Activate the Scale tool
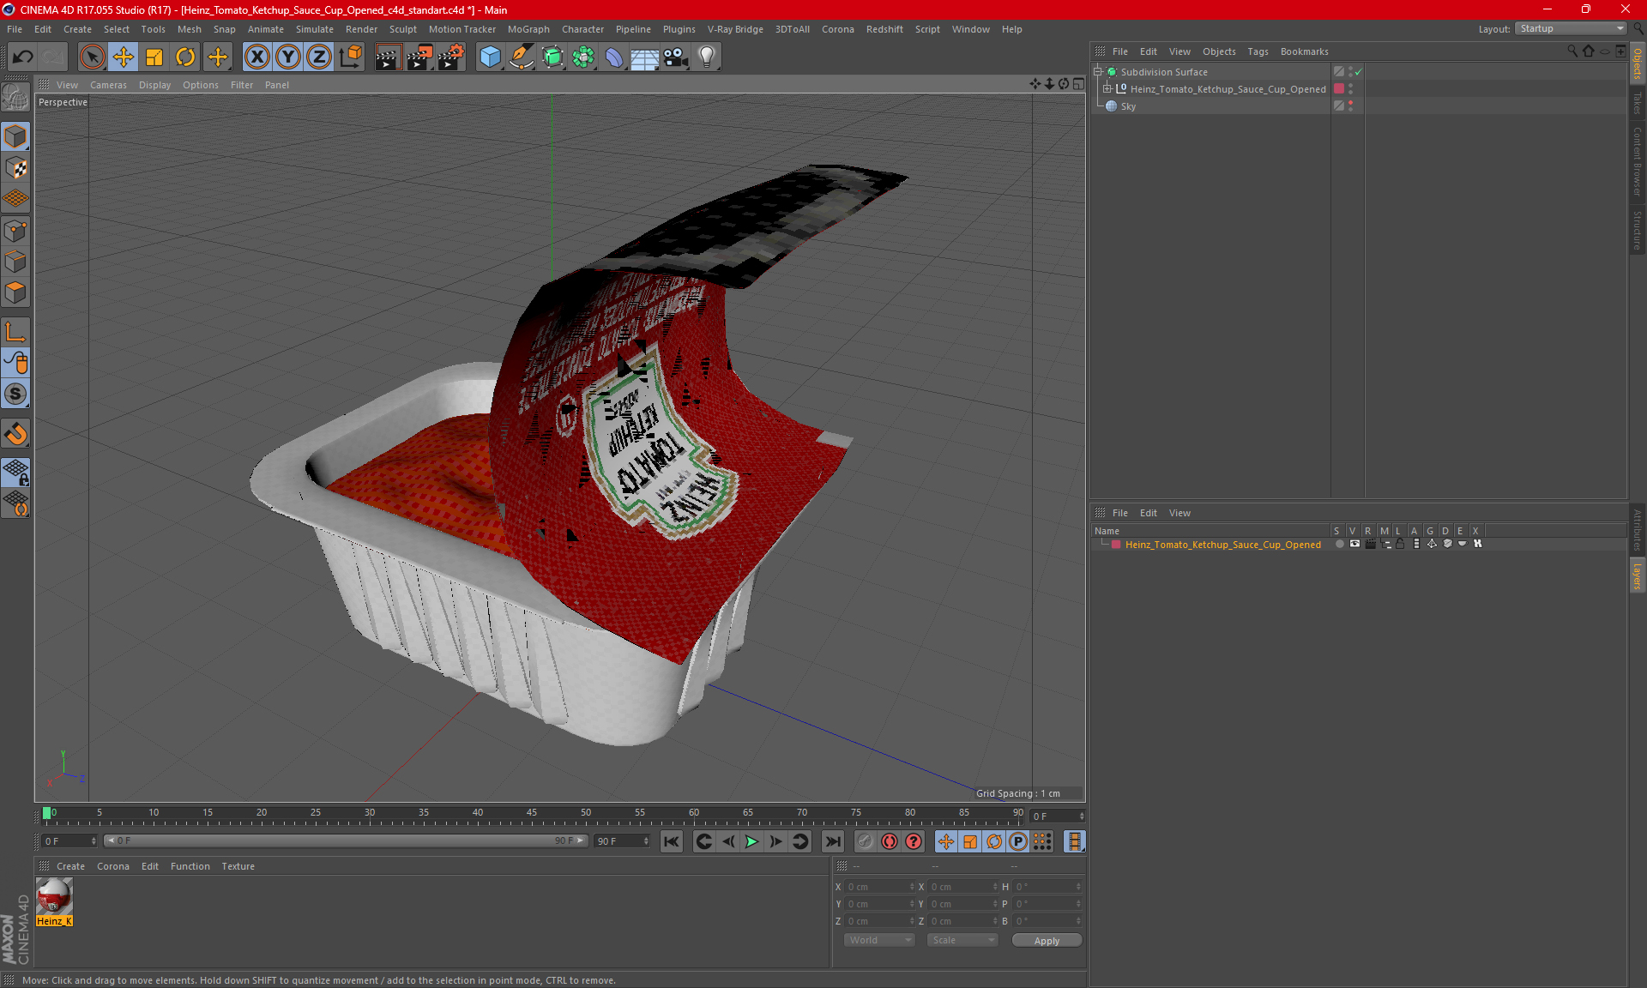This screenshot has width=1647, height=988. pyautogui.click(x=154, y=57)
